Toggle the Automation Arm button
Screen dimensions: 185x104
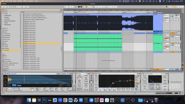click(86, 7)
